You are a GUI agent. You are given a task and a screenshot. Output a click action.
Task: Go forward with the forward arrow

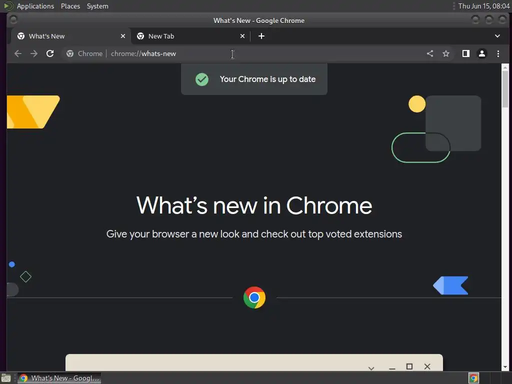tap(34, 53)
